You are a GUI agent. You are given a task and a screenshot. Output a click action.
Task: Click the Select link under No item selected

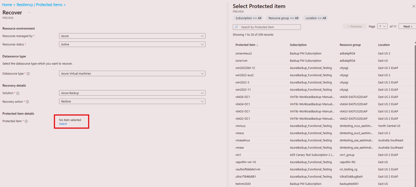pos(63,124)
